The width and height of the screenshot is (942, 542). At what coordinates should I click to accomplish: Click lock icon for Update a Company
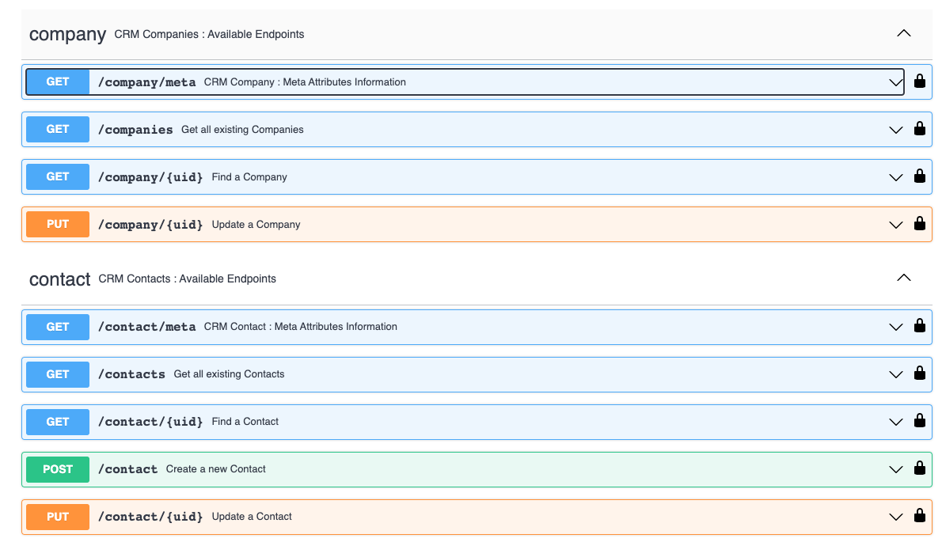point(919,223)
